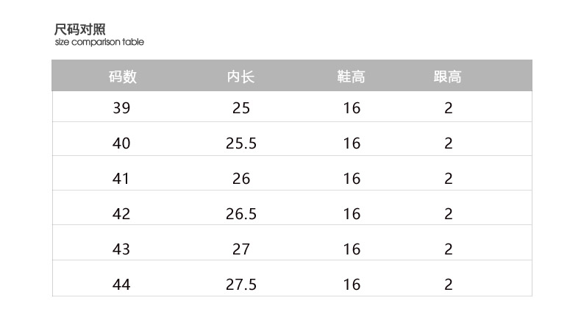Click the size comparison table subtitle
581x331 pixels.
click(x=99, y=42)
